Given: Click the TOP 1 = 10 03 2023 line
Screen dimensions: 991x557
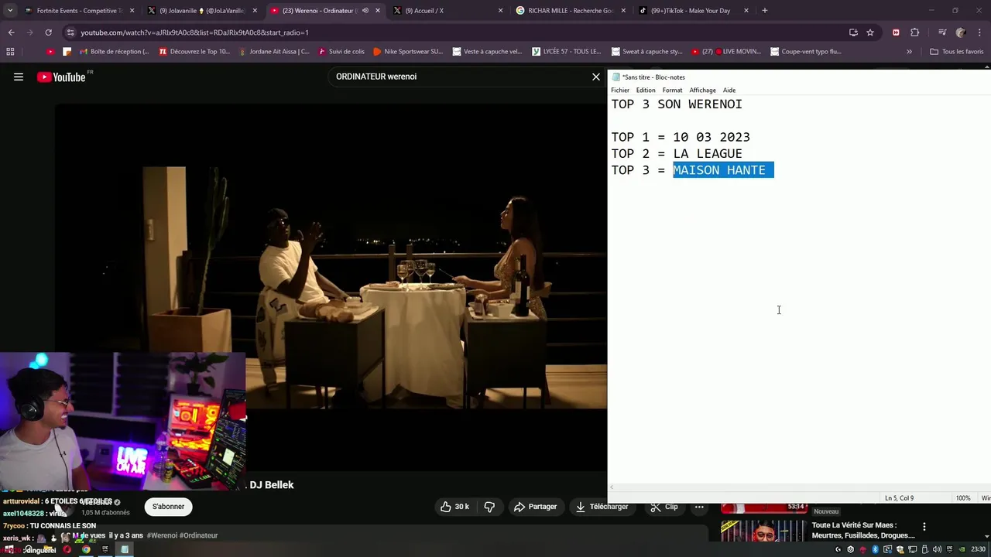Looking at the screenshot, I should click(x=681, y=138).
